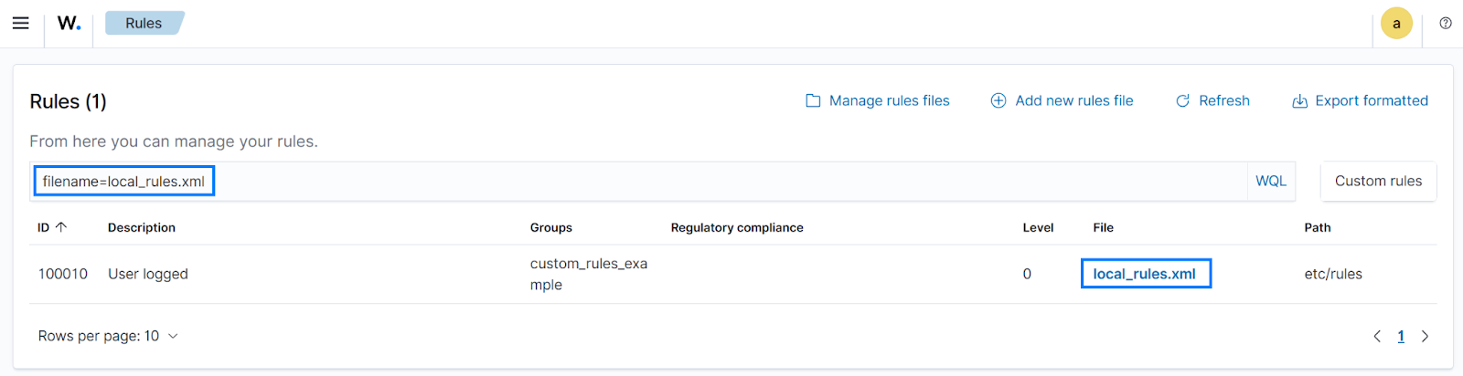The image size is (1463, 376).
Task: Go to the next page arrow
Action: tap(1425, 336)
